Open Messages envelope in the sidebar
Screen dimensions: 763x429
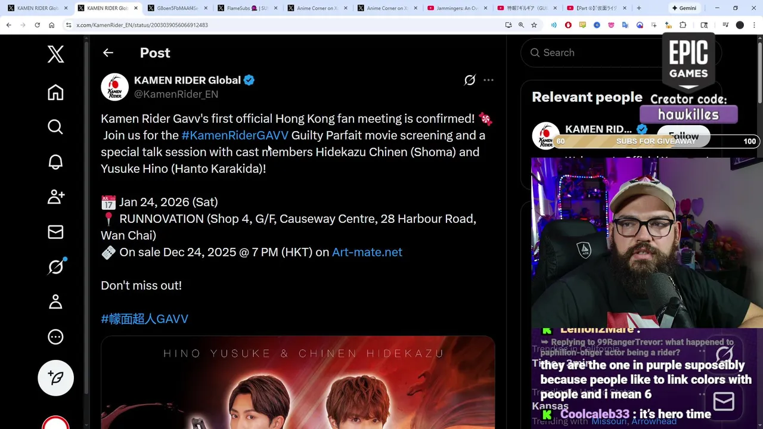pos(55,232)
